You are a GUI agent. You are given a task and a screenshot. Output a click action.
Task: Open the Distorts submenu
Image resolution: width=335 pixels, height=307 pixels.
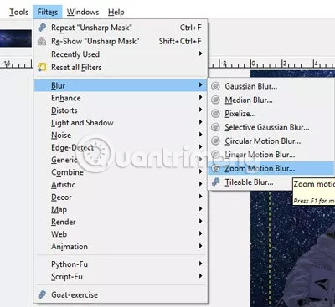coord(121,110)
